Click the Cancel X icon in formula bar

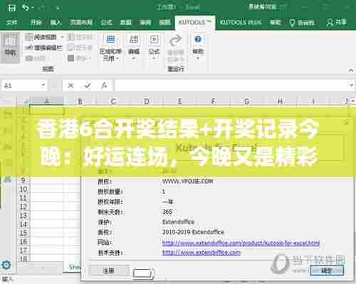70,85
